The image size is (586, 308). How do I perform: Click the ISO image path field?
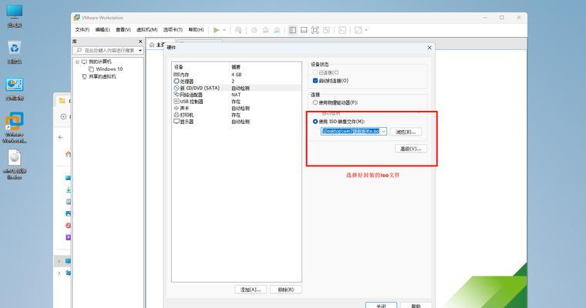coord(351,132)
